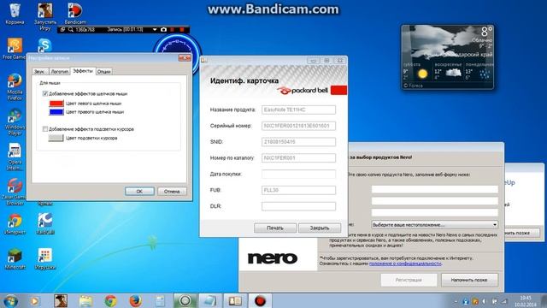The width and height of the screenshot is (547, 308).
Task: Switch to the Логотип tab
Action: tap(59, 71)
